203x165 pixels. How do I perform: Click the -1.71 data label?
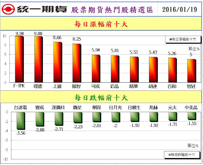173,124
